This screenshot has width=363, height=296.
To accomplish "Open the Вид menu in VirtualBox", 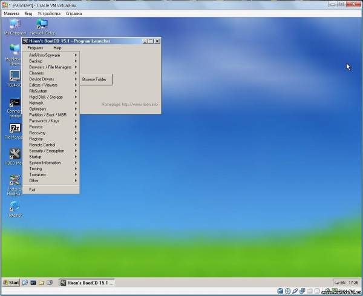I will coord(28,14).
